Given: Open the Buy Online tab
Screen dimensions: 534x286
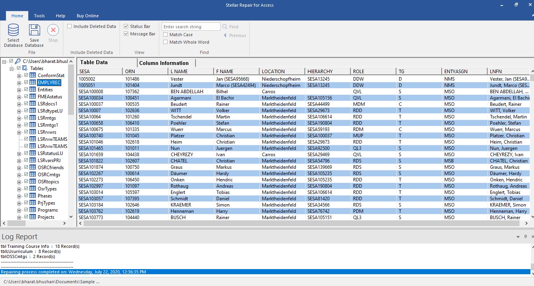Looking at the screenshot, I should click(x=88, y=16).
